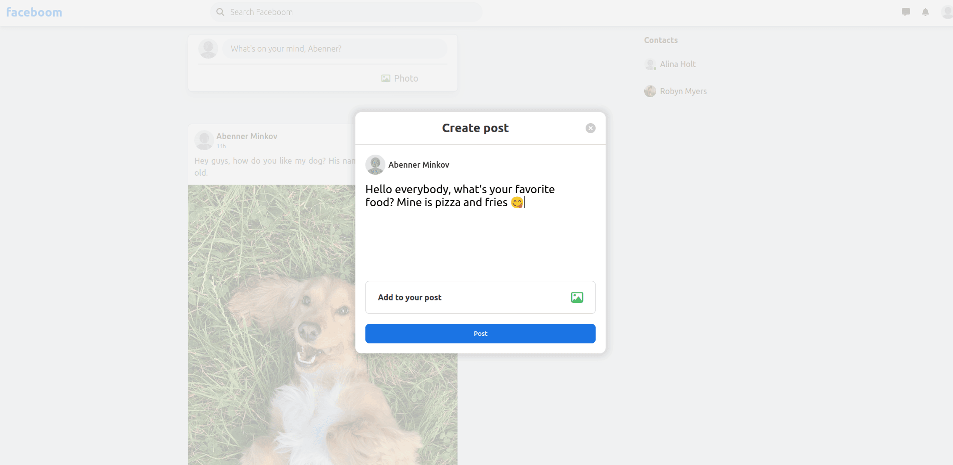This screenshot has width=953, height=465.
Task: Click the search magnifier icon
Action: pyautogui.click(x=220, y=12)
